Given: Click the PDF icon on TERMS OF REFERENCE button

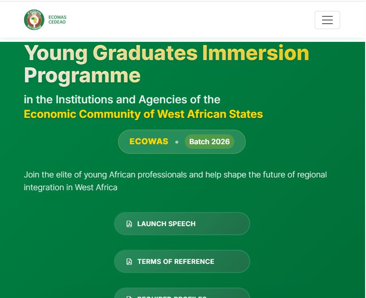Looking at the screenshot, I should pyautogui.click(x=129, y=261).
